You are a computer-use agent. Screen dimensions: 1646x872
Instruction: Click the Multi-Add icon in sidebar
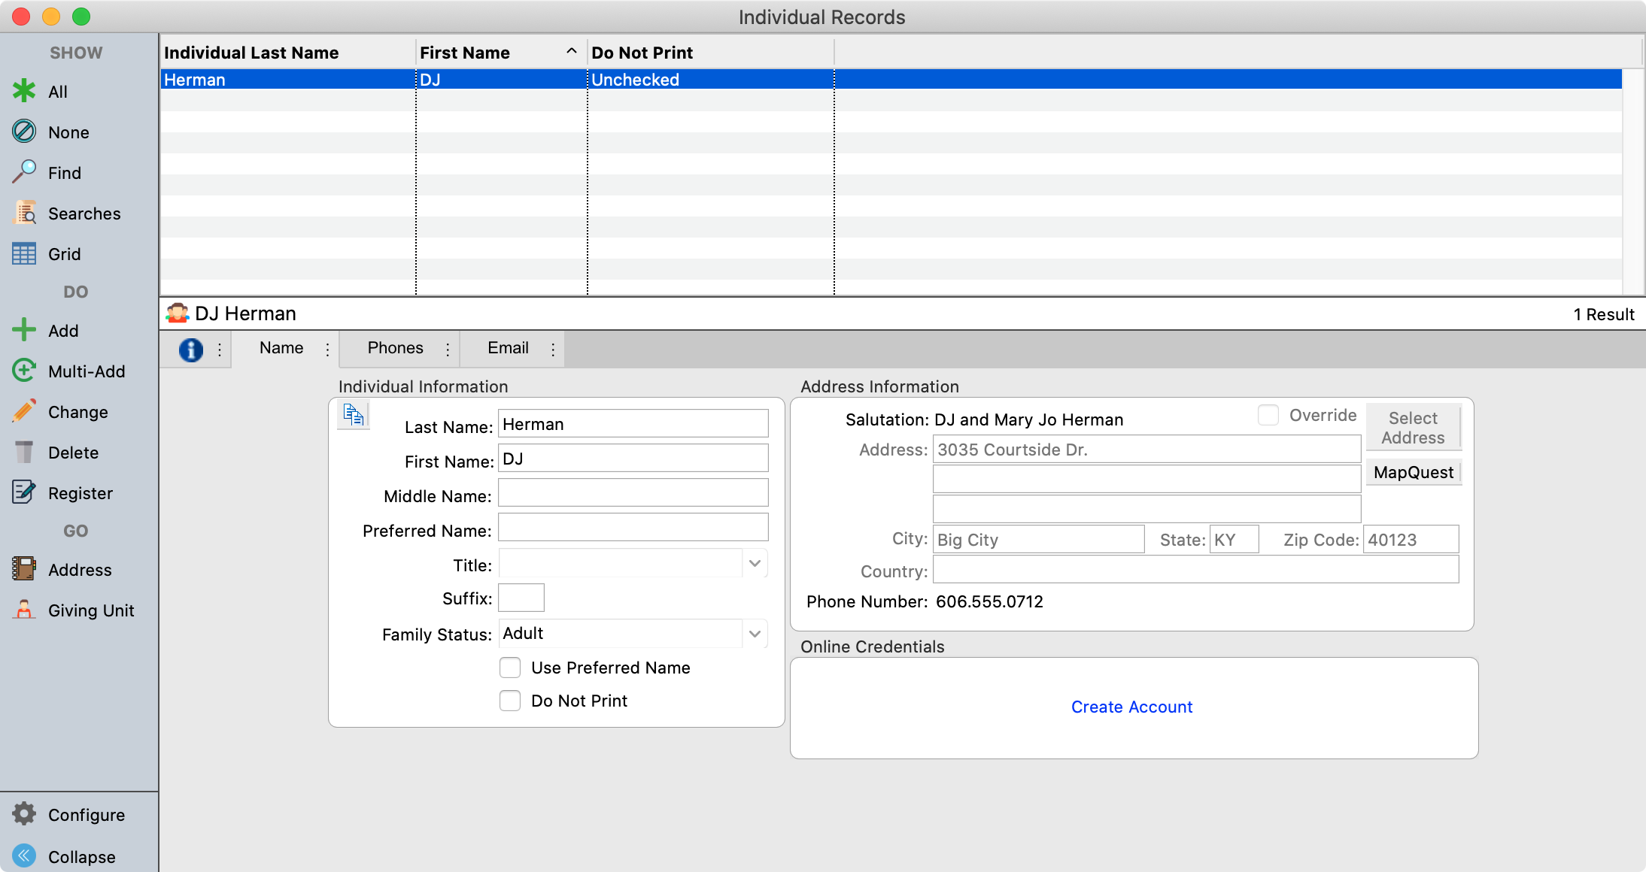[x=24, y=371]
